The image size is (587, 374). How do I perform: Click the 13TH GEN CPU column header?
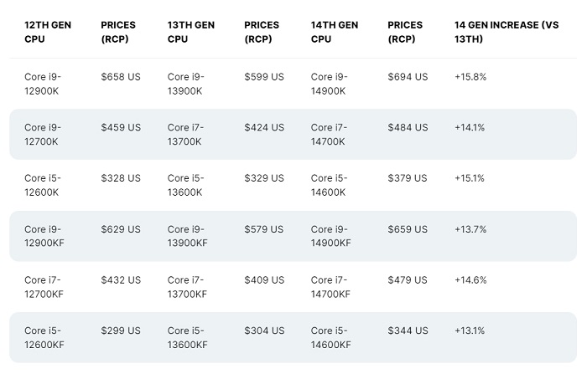pyautogui.click(x=191, y=32)
